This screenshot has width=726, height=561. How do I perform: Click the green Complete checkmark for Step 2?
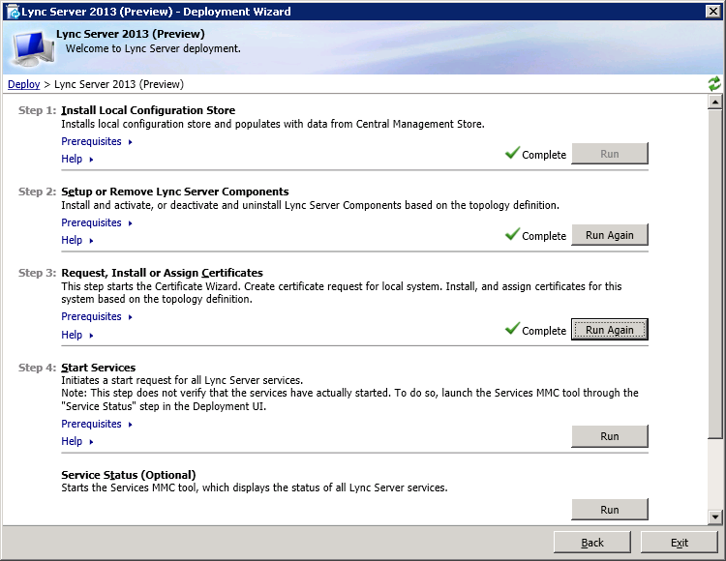[512, 233]
